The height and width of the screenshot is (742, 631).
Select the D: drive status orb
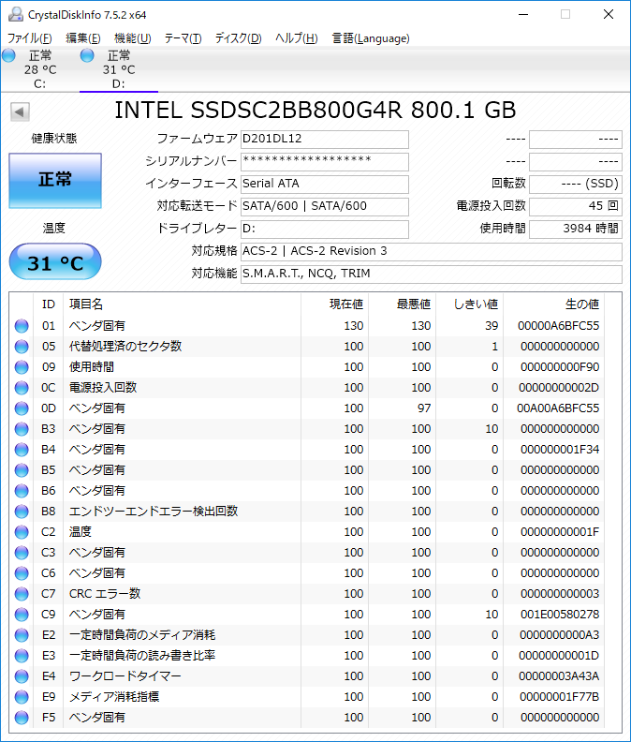coord(87,56)
